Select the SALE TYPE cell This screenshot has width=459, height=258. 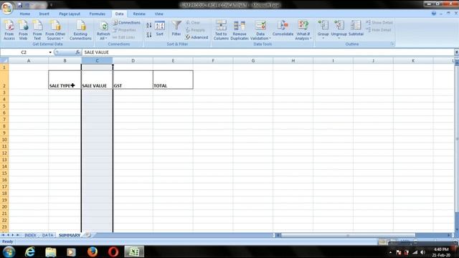[x=65, y=80]
